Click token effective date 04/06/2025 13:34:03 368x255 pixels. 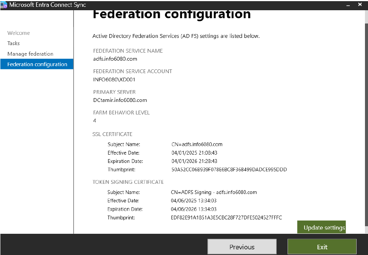coord(193,200)
